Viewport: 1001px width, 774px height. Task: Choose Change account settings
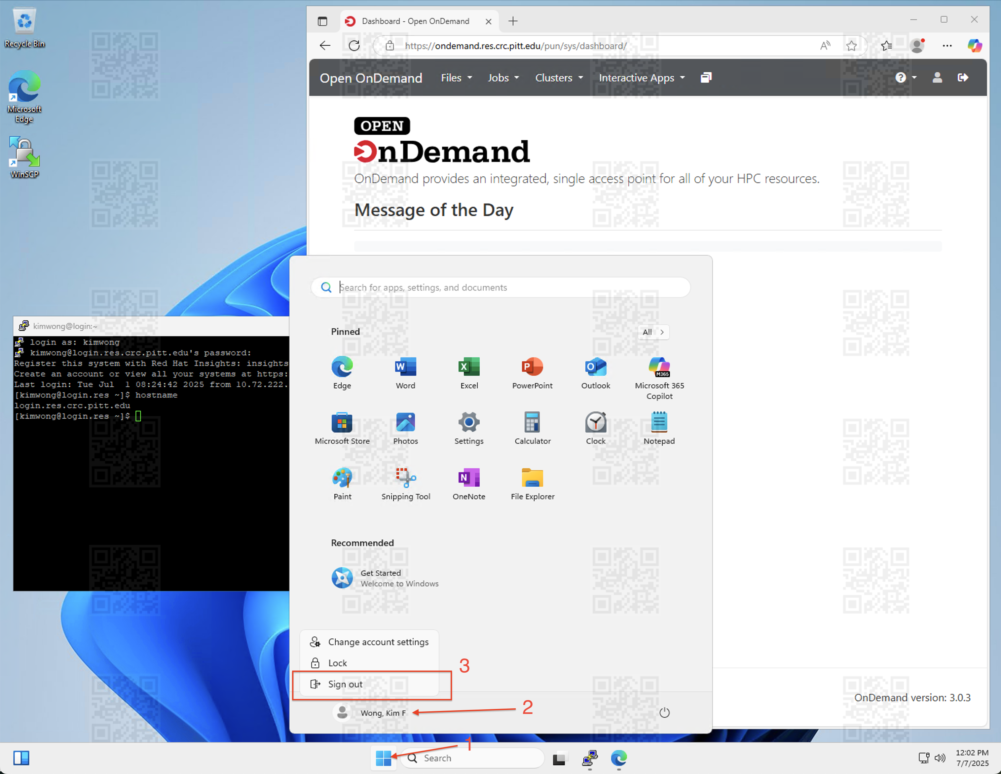[369, 642]
